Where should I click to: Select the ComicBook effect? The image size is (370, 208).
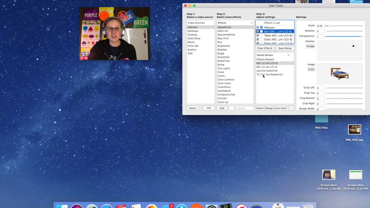tap(235, 91)
